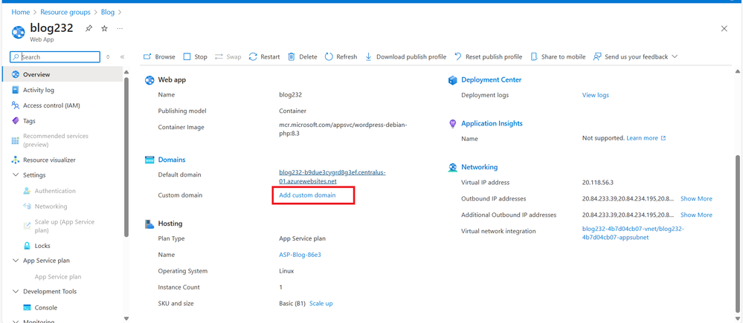Click the Hosting section icon

pyautogui.click(x=149, y=224)
